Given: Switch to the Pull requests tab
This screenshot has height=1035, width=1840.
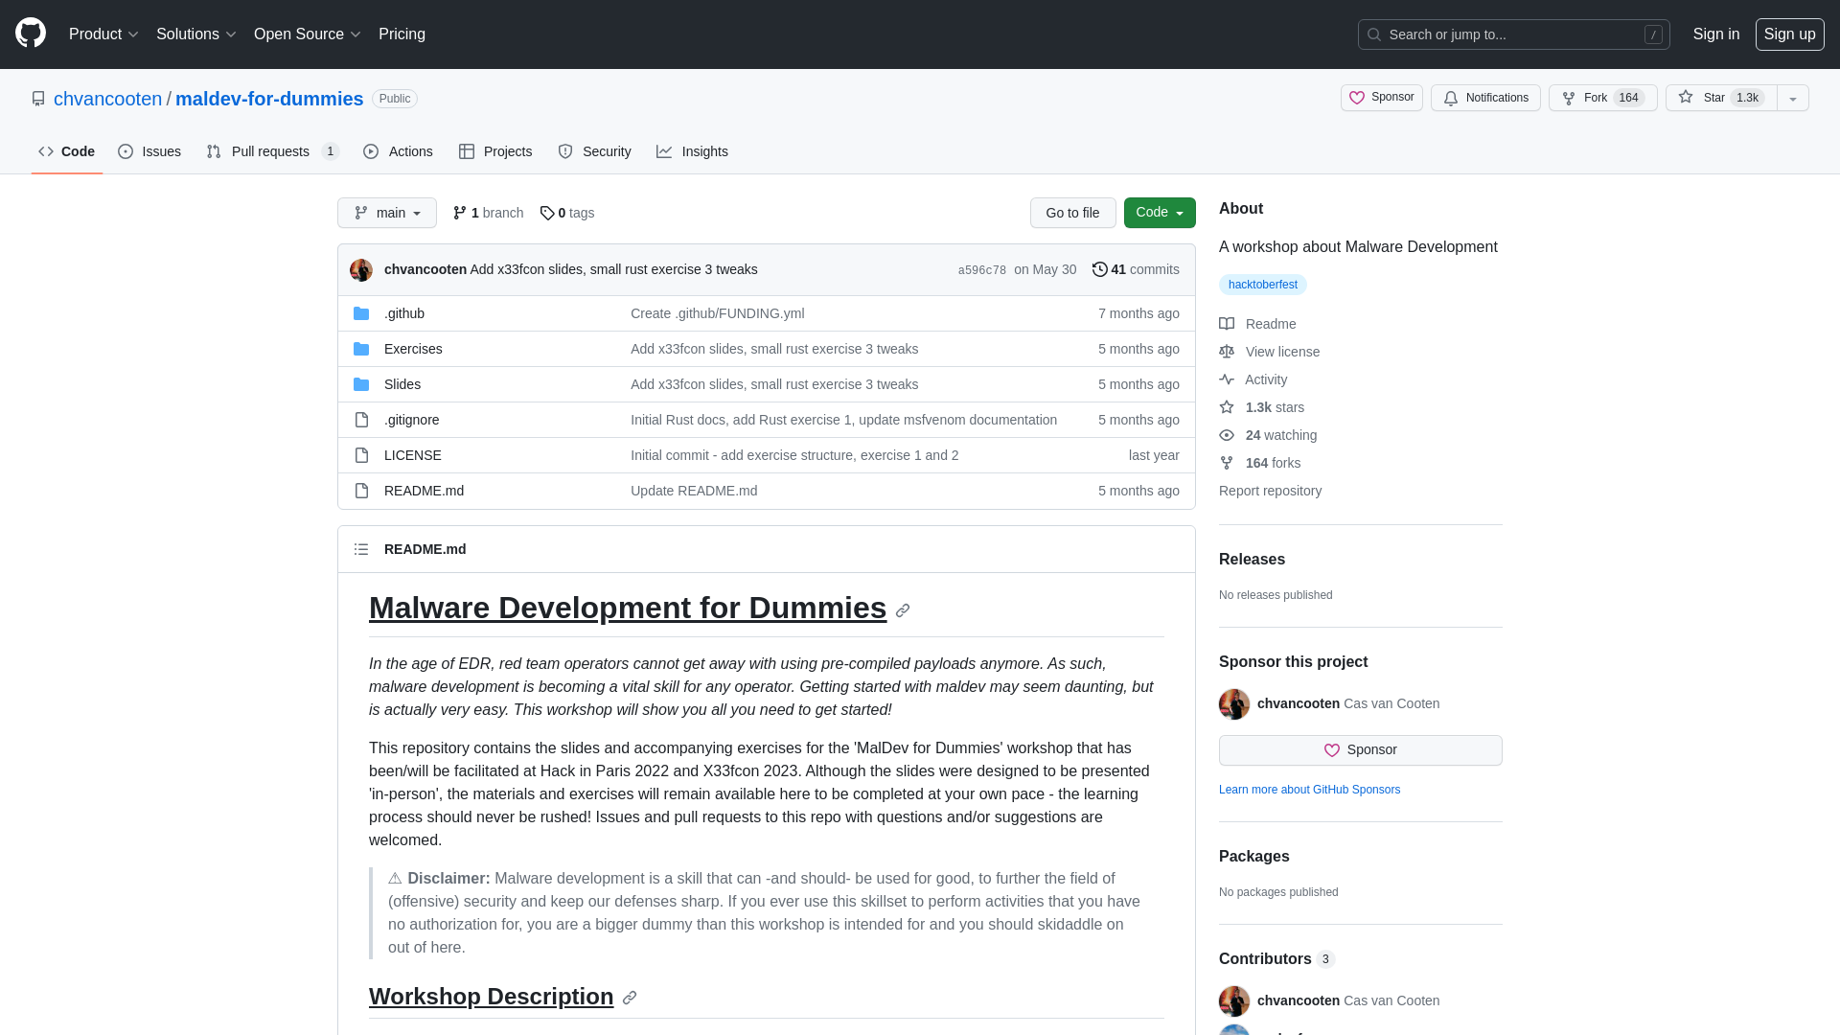Looking at the screenshot, I should tap(271, 151).
